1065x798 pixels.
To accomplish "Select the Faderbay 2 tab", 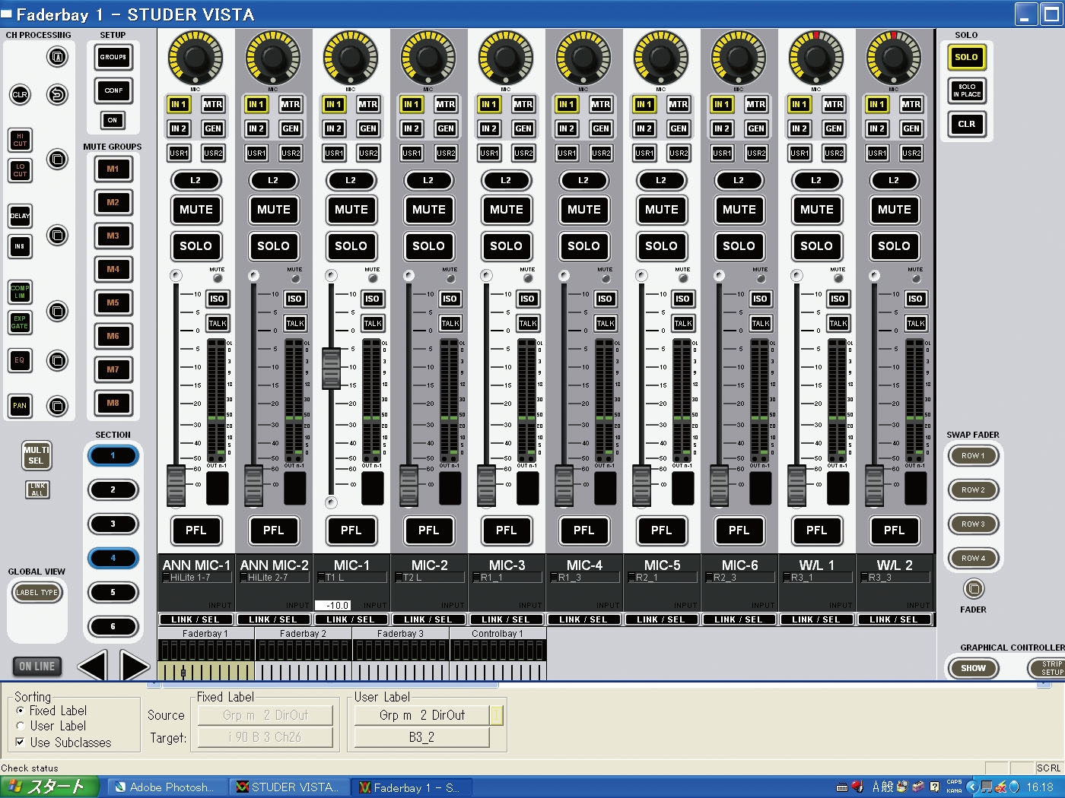I will 303,633.
